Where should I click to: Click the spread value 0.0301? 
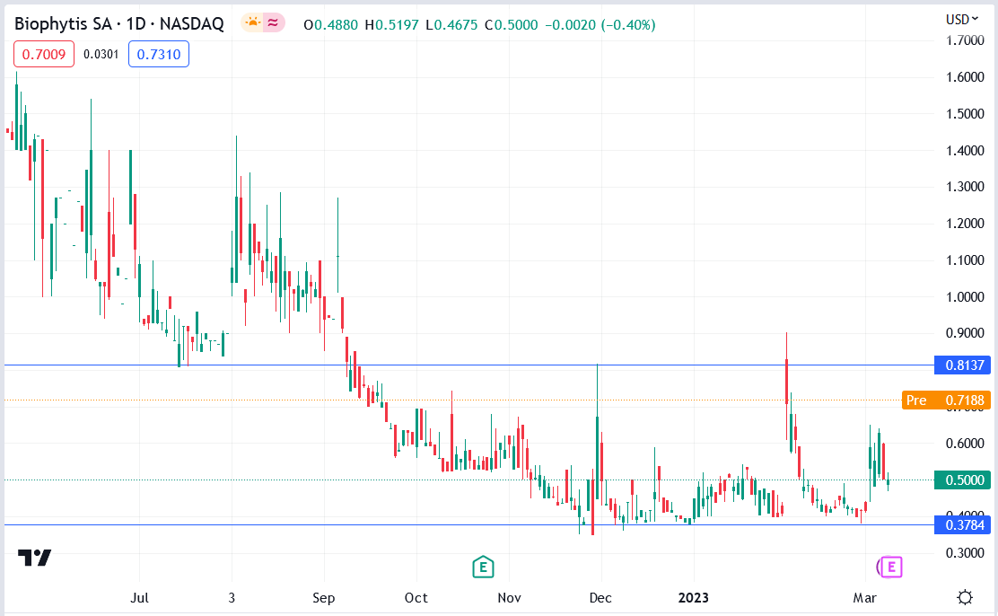101,54
